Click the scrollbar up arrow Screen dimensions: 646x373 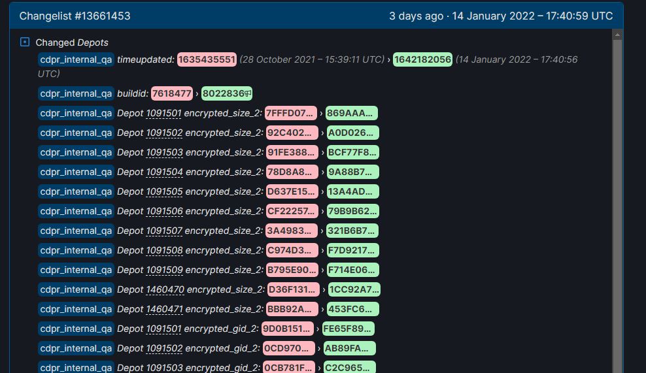click(617, 35)
